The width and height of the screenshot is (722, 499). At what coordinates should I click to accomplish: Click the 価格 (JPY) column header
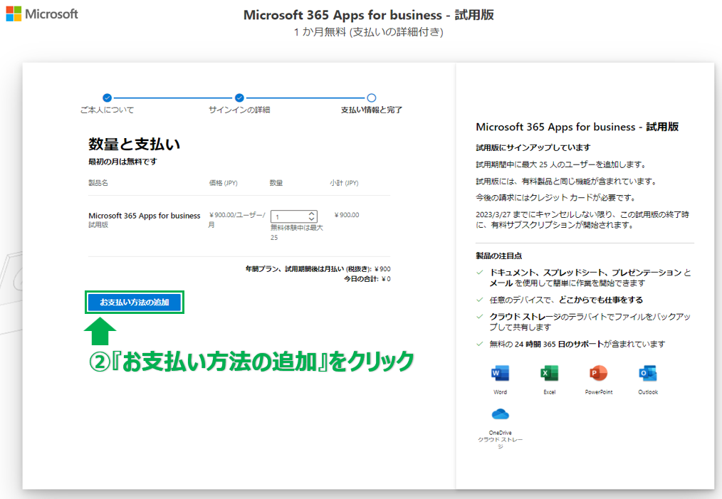click(x=224, y=183)
